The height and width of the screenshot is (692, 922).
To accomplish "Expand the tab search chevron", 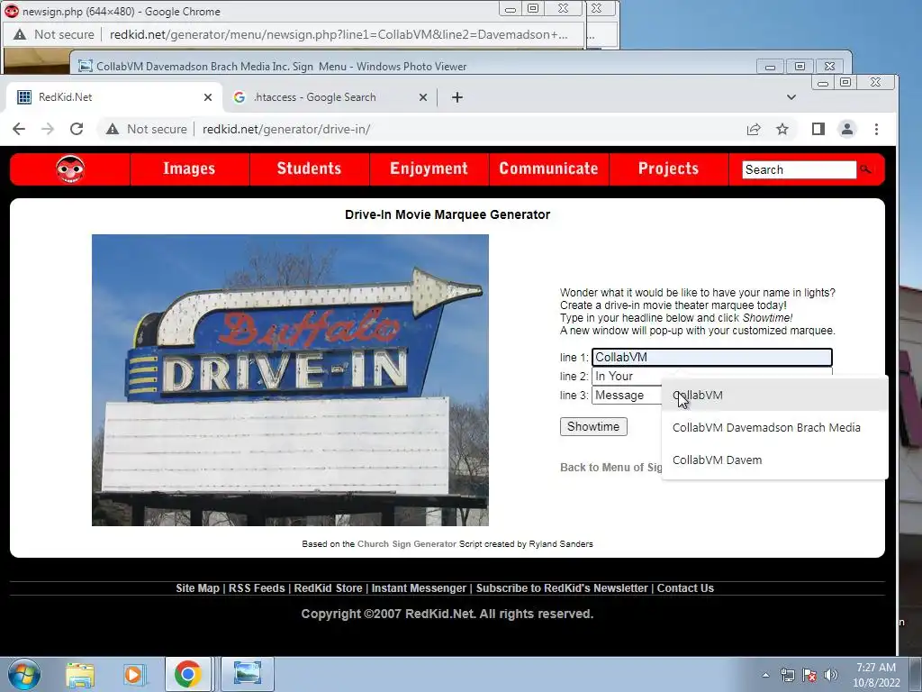I will pyautogui.click(x=791, y=97).
